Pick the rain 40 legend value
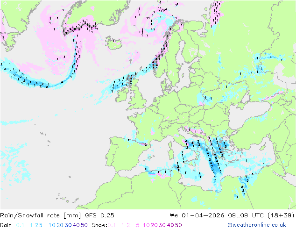Image resolution: width=296 pixels, height=229 pixels. (76, 225)
